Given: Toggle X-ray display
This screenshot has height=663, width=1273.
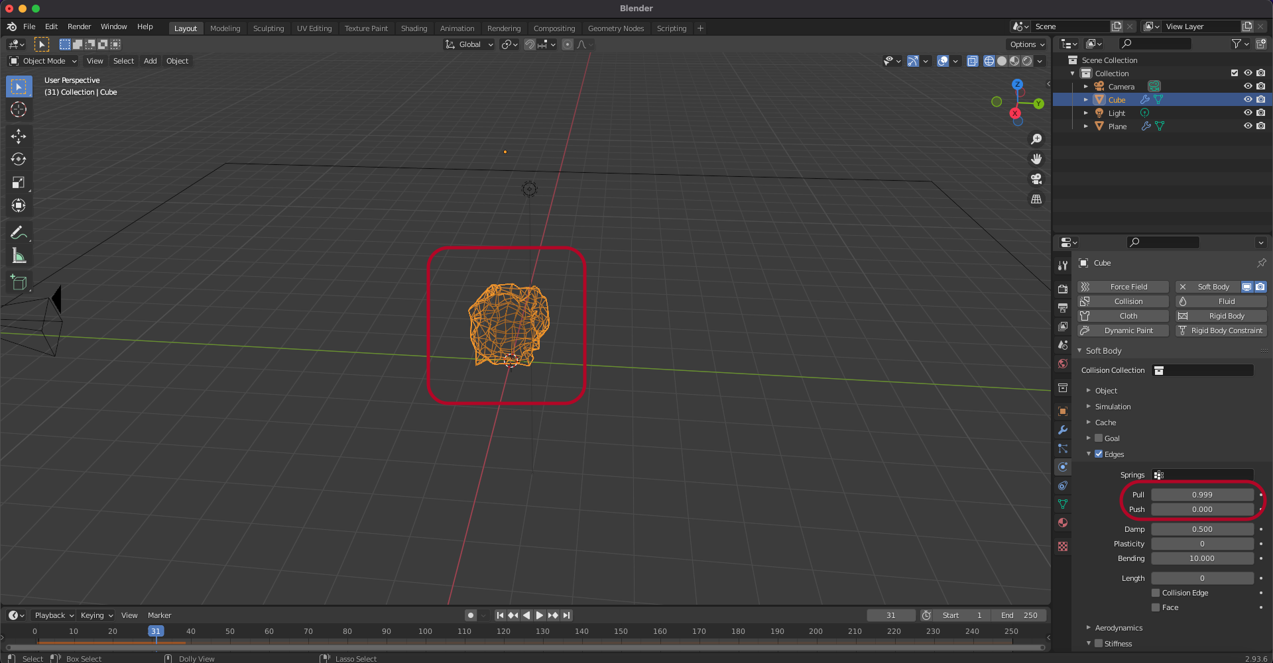Looking at the screenshot, I should pos(973,61).
